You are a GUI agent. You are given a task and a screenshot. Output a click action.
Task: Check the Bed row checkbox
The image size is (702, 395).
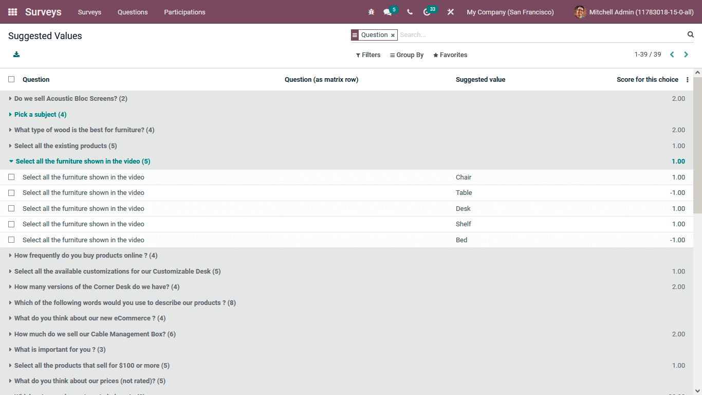pos(11,240)
